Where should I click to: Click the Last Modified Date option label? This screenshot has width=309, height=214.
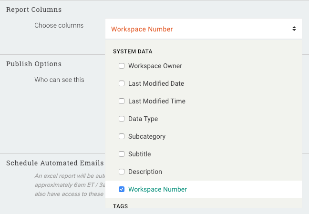tap(156, 83)
